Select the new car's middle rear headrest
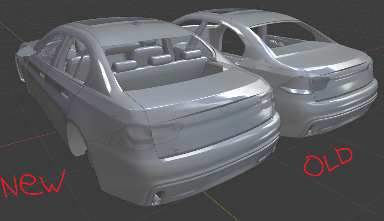 tap(161, 60)
